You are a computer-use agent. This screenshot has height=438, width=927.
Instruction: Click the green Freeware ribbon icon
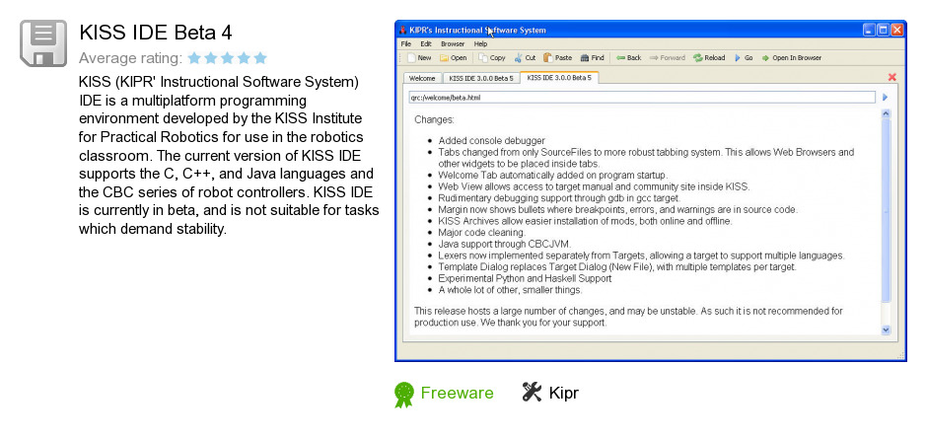tap(404, 395)
